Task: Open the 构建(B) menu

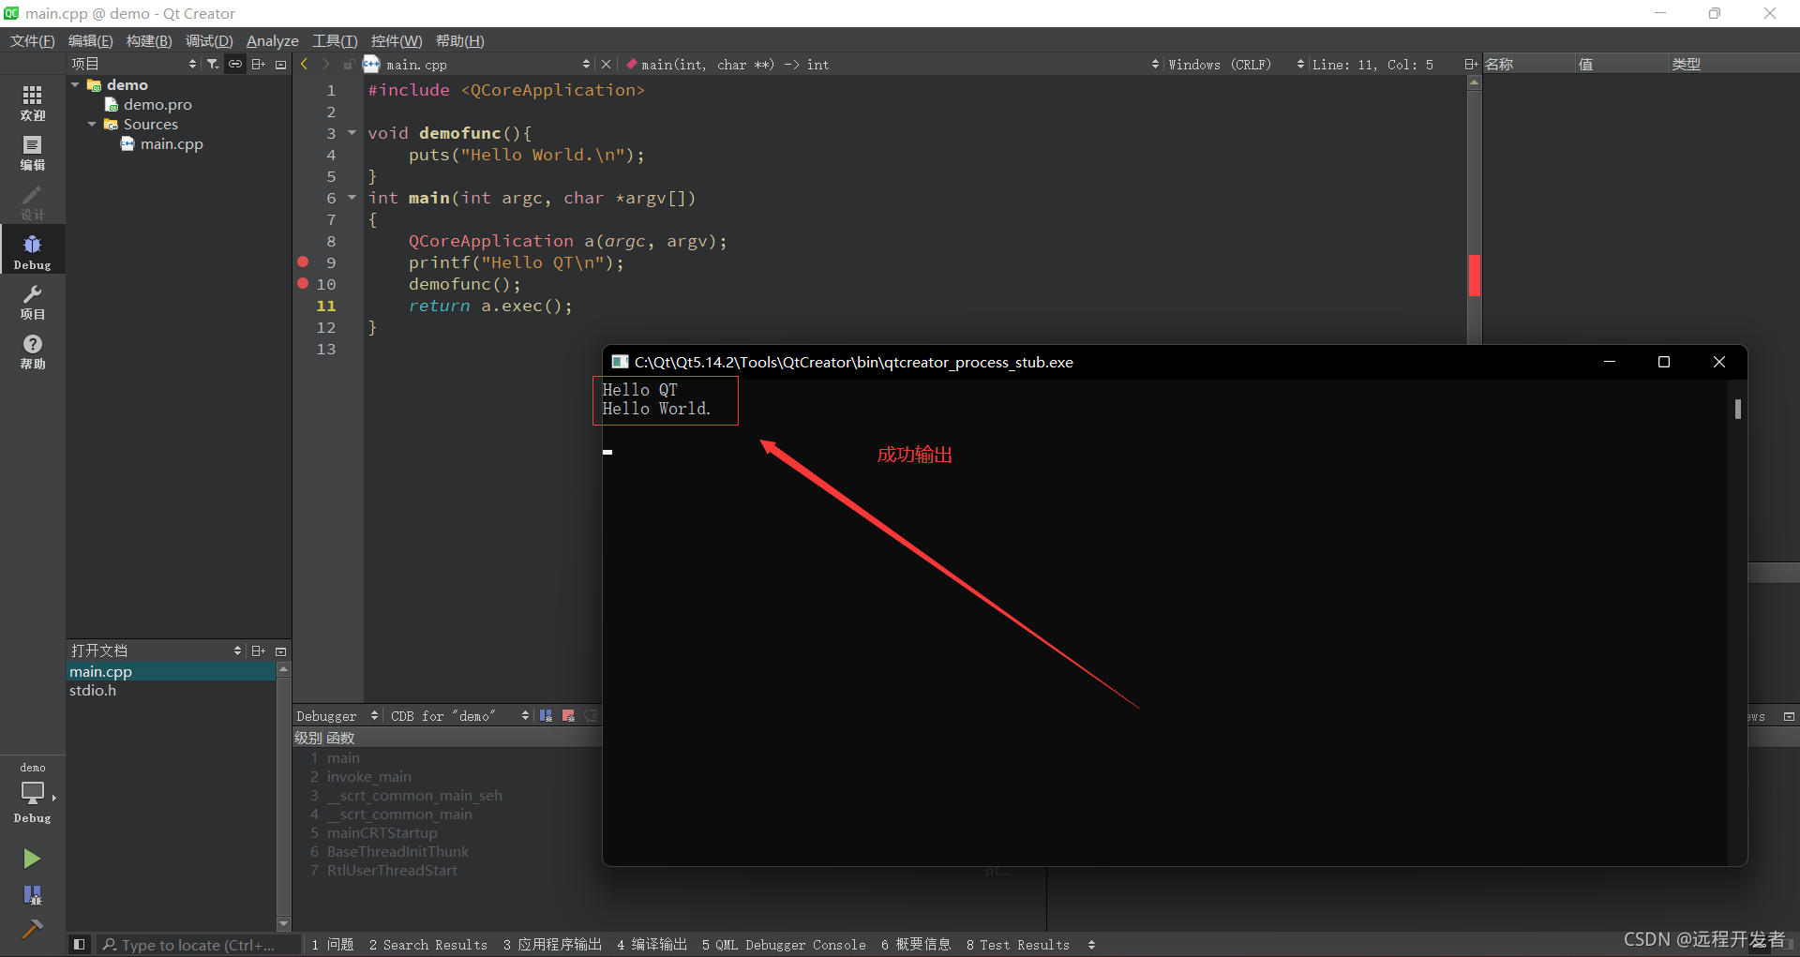Action: [x=149, y=40]
